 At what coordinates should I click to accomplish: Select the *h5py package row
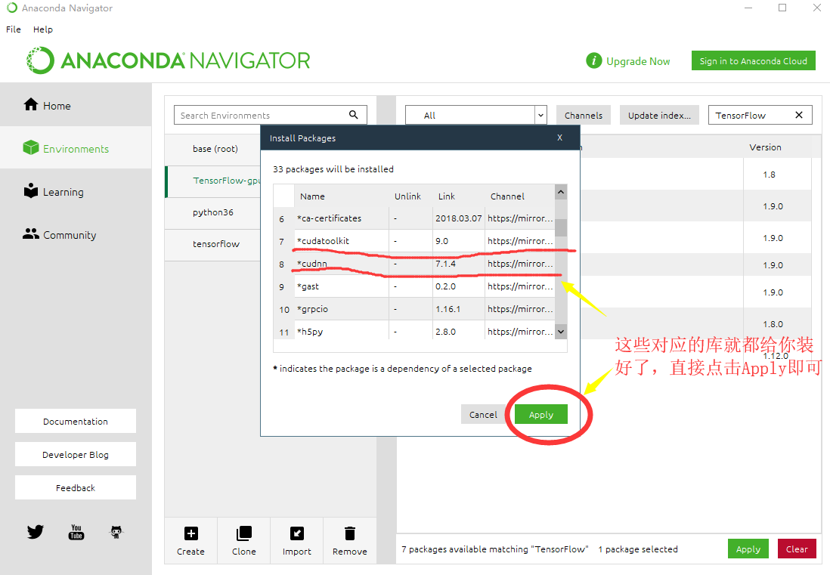tap(414, 331)
